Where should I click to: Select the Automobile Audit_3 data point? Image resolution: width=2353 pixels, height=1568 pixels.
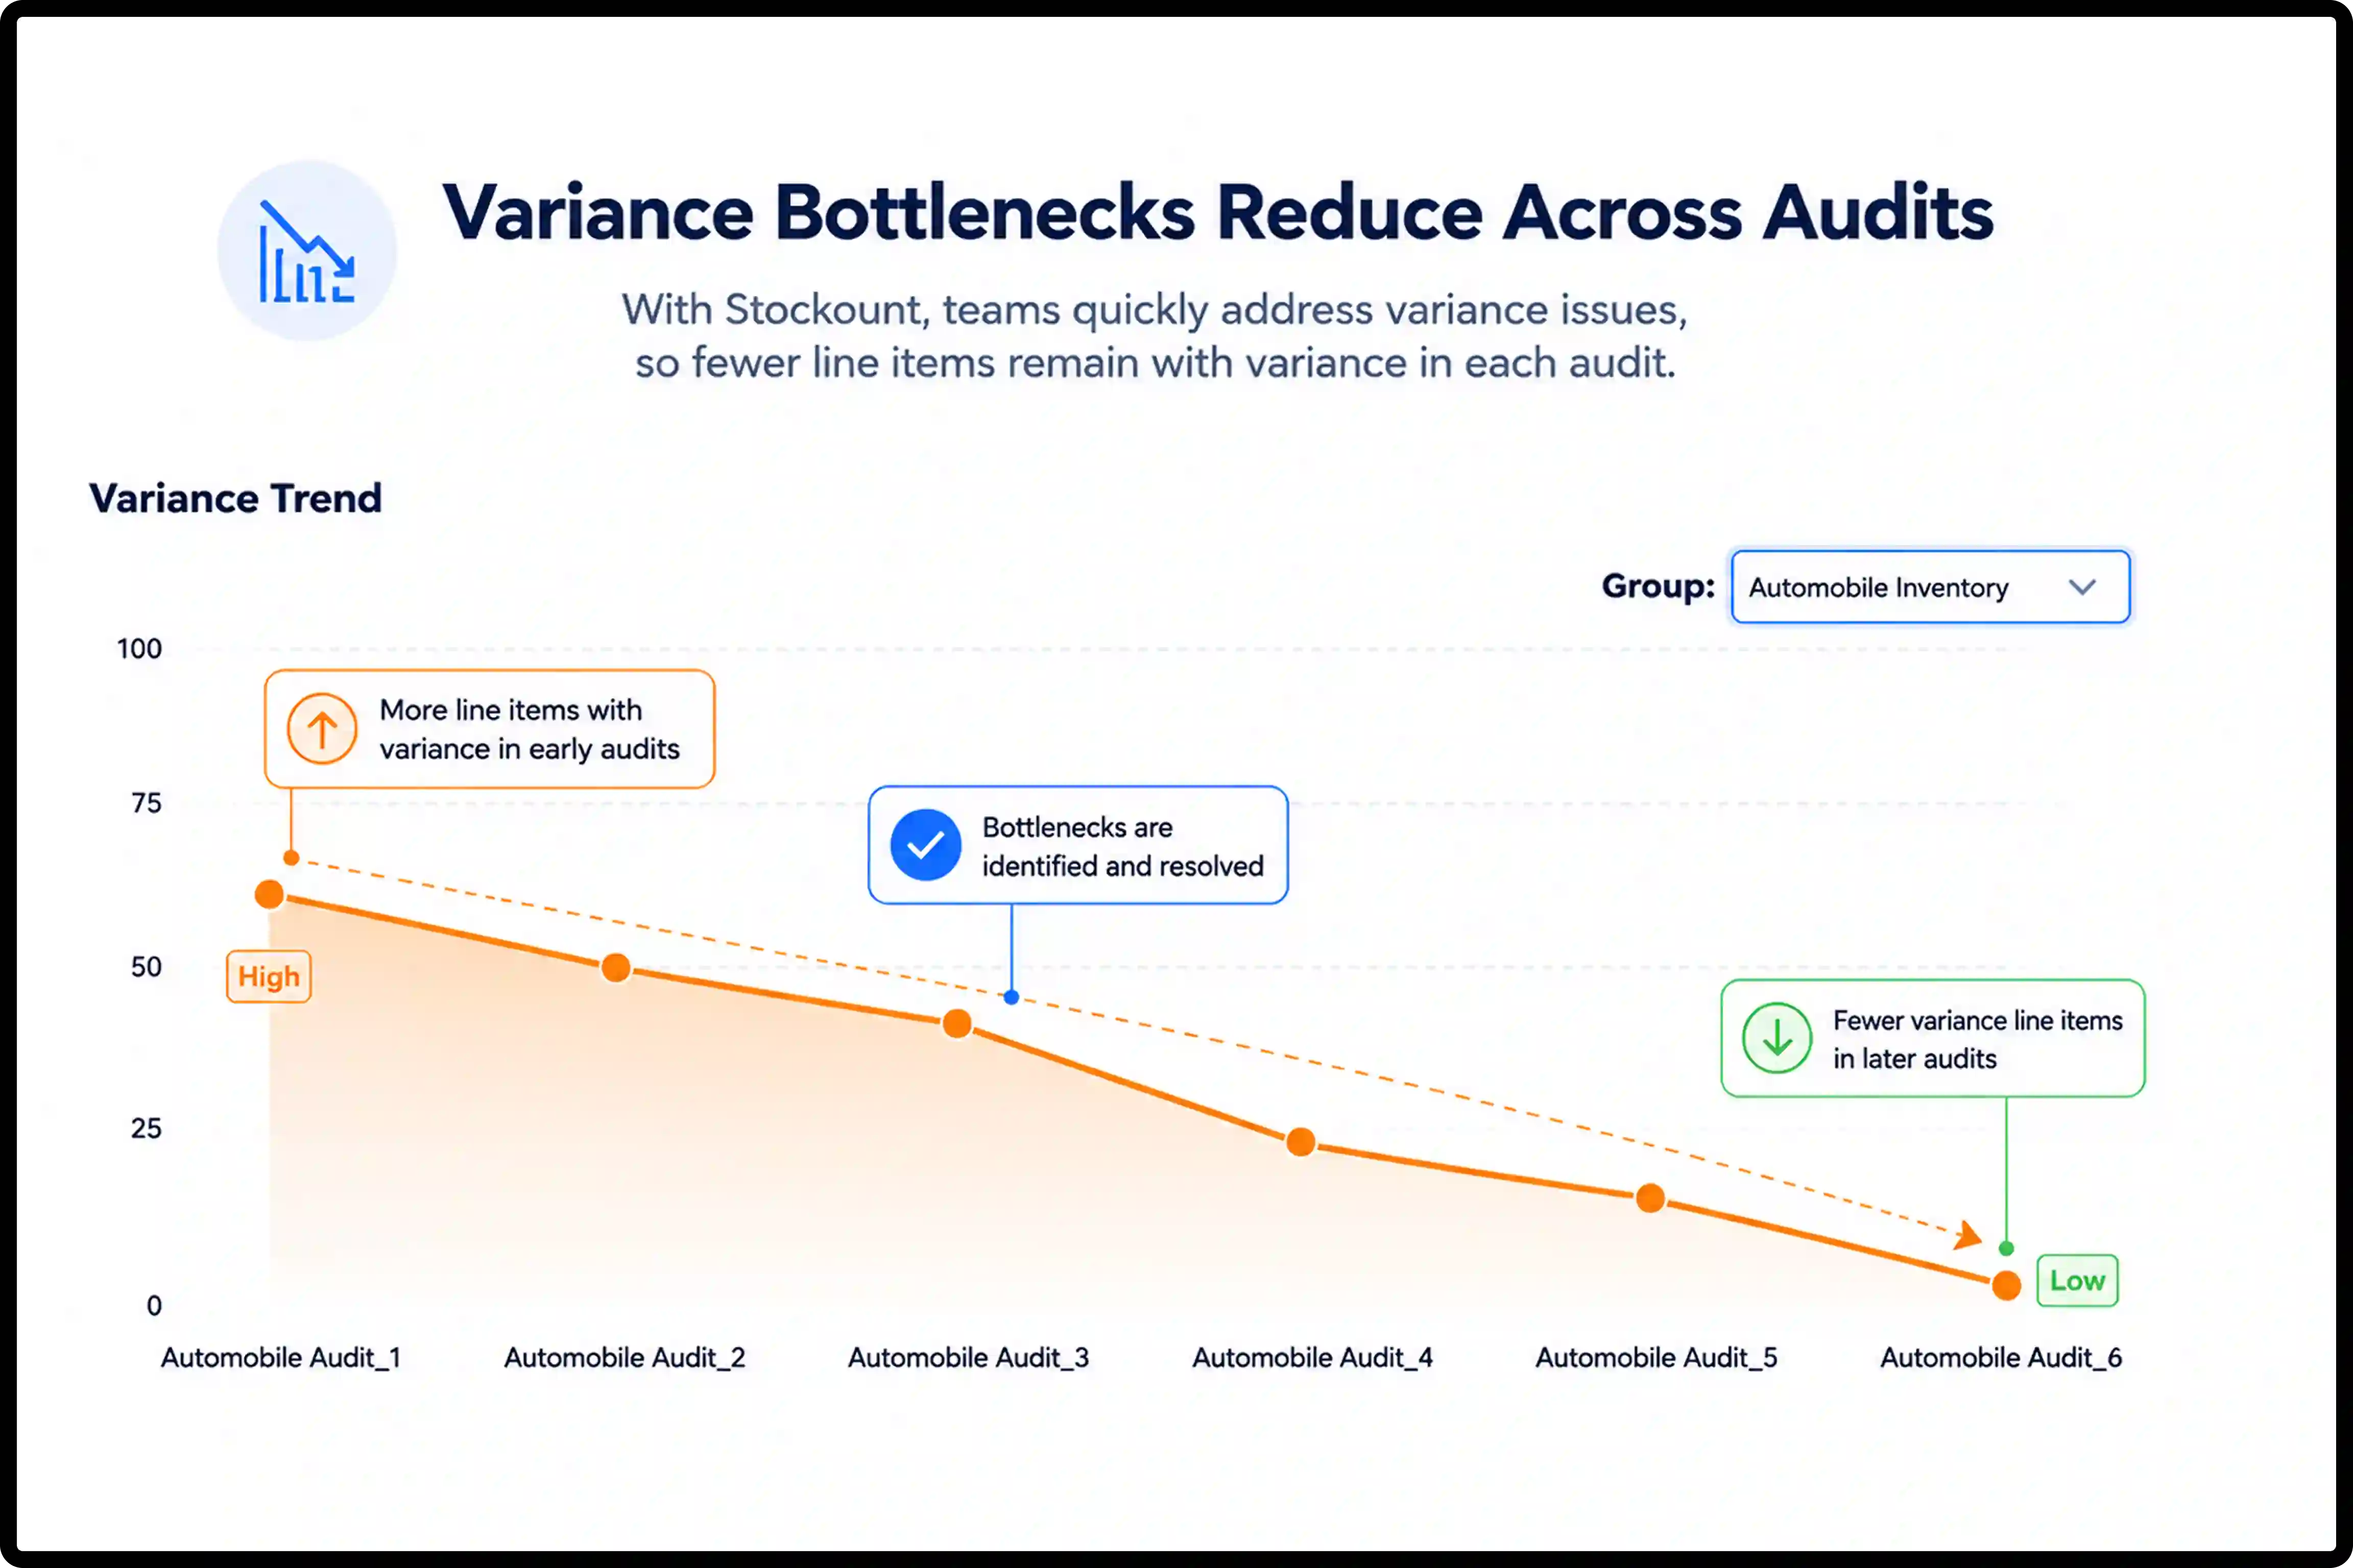click(957, 1024)
